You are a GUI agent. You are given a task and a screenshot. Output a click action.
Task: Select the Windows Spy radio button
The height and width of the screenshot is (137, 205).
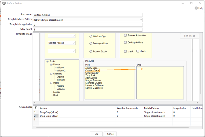(91, 36)
